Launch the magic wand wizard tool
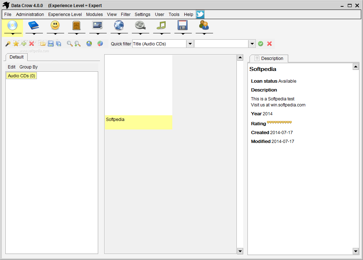 coord(8,44)
